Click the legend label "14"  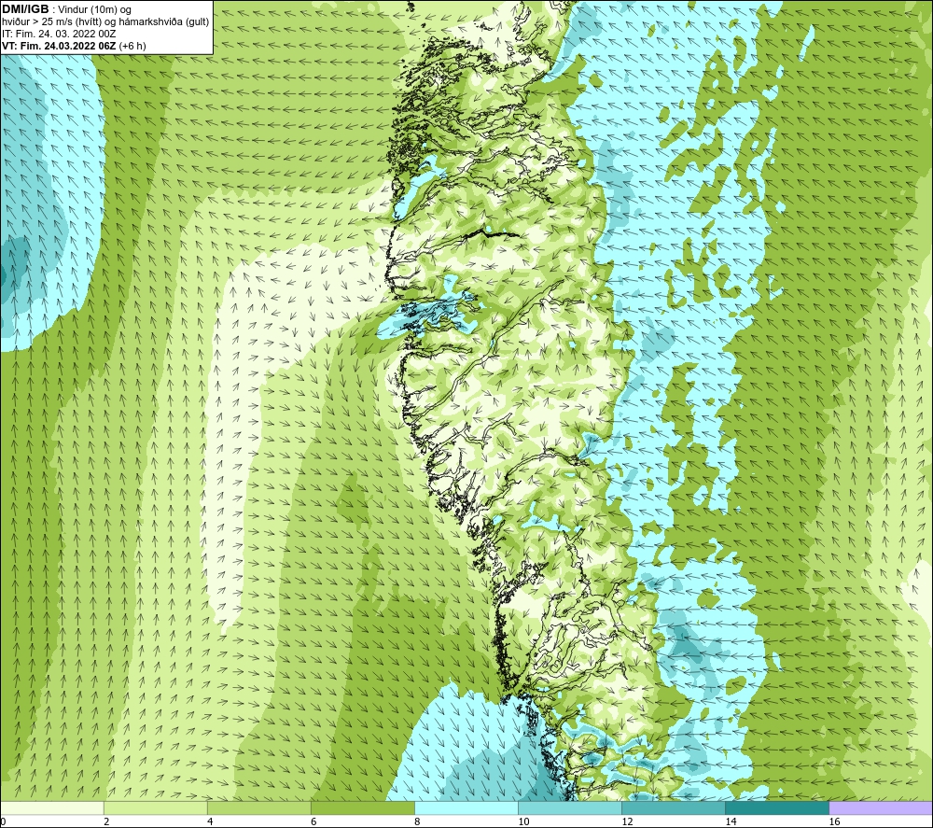pyautogui.click(x=731, y=822)
